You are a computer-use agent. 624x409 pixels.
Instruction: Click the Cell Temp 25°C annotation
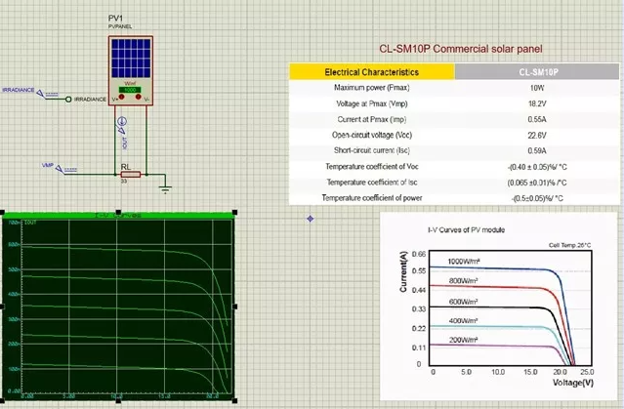coord(570,245)
